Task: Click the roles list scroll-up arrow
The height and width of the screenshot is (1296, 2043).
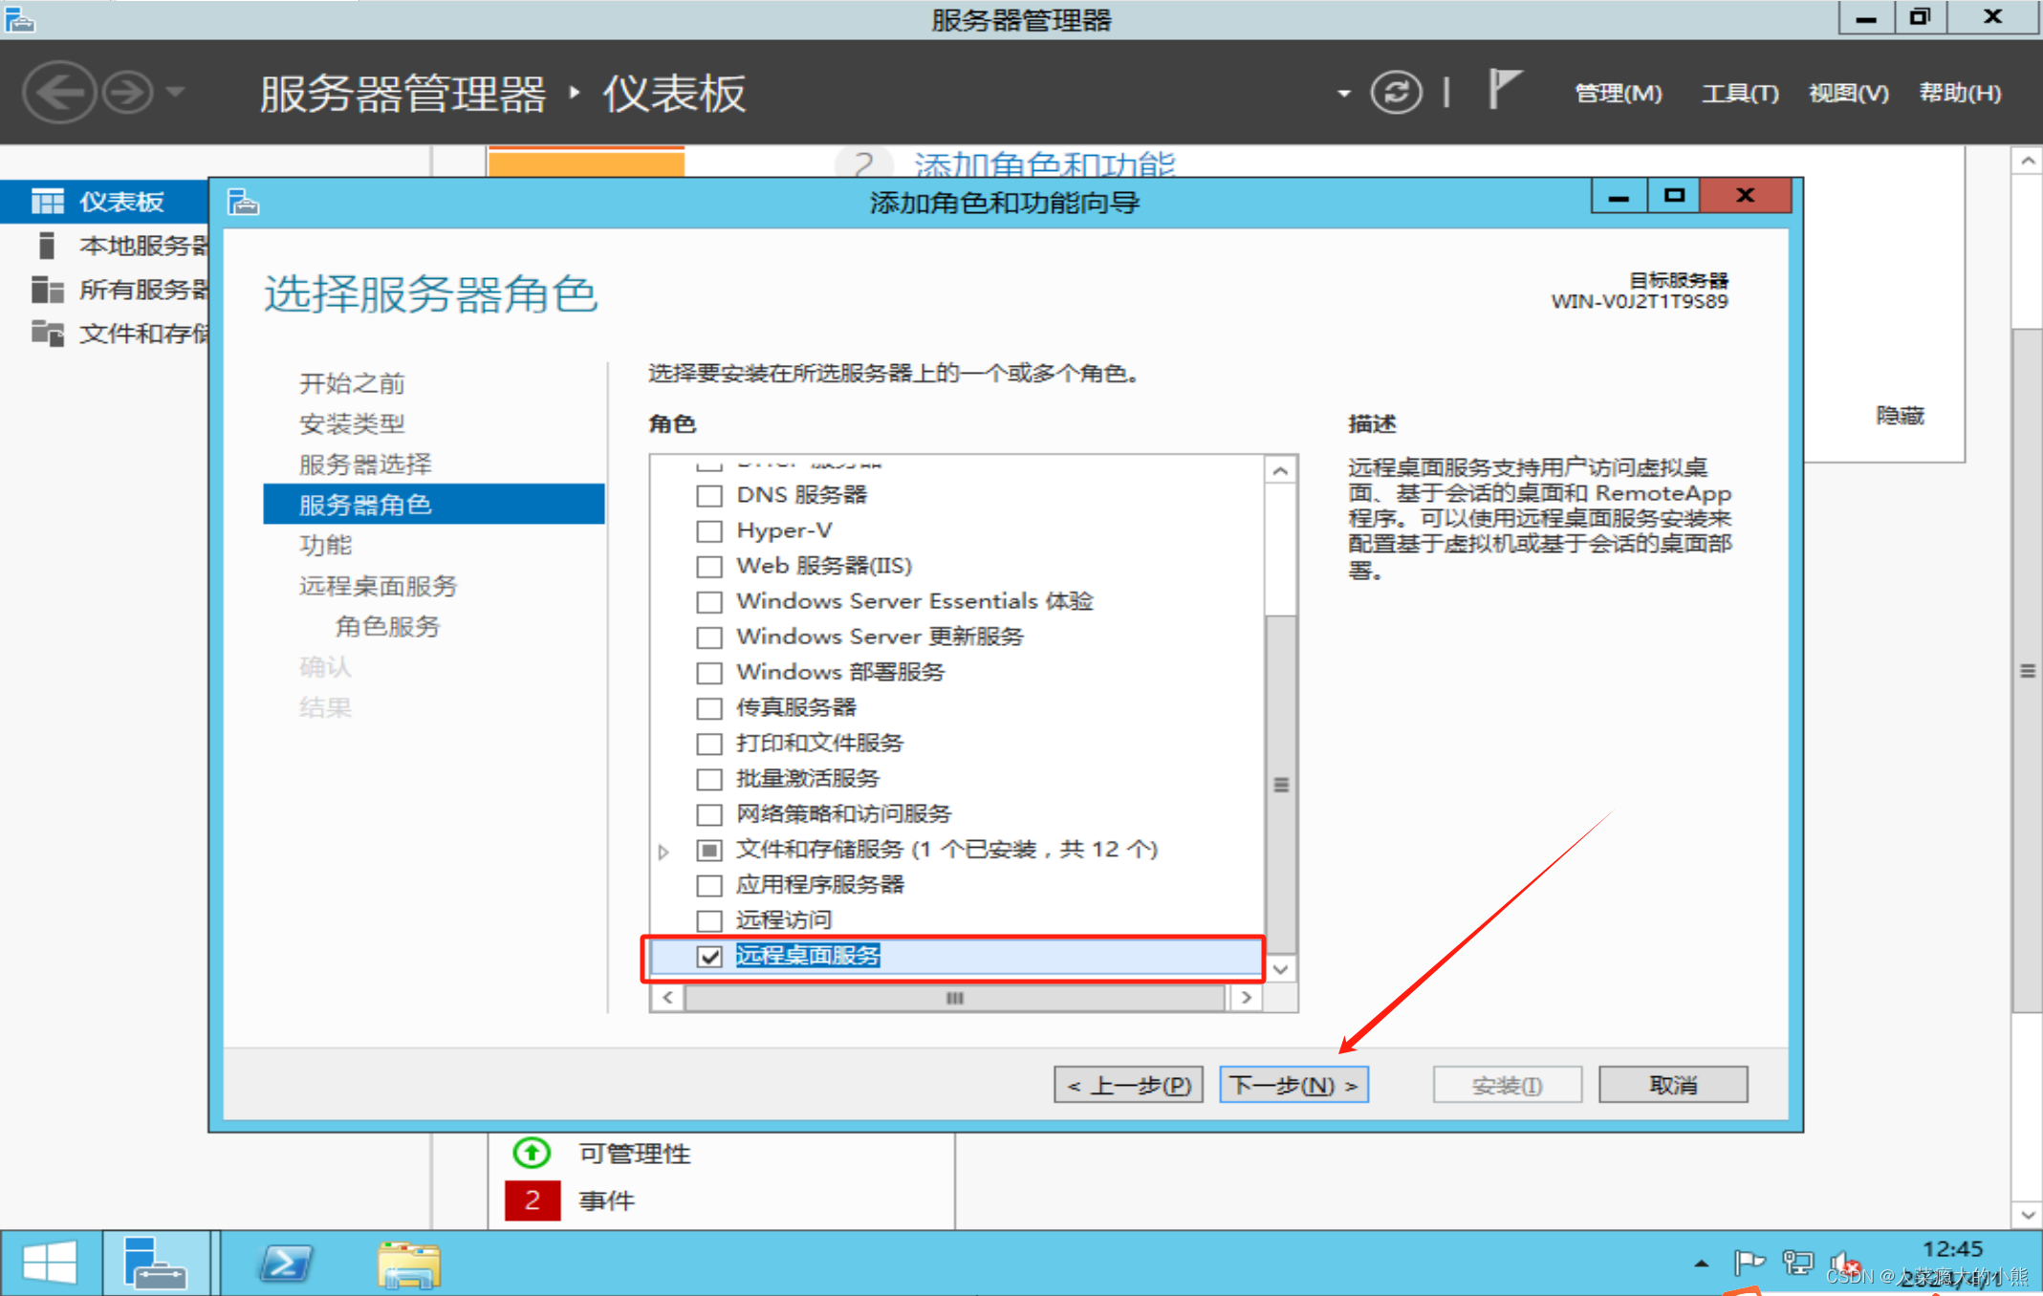Action: [x=1280, y=470]
